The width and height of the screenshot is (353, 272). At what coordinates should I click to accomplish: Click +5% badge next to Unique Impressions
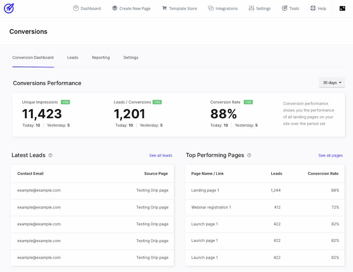point(65,102)
